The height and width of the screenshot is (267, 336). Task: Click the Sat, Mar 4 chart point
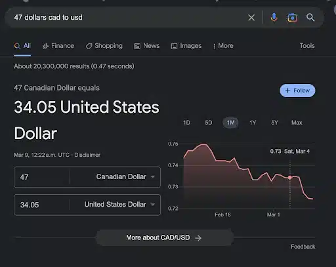click(290, 178)
